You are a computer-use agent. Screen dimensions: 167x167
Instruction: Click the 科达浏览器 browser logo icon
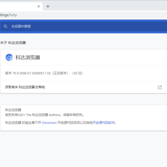pos(9,58)
